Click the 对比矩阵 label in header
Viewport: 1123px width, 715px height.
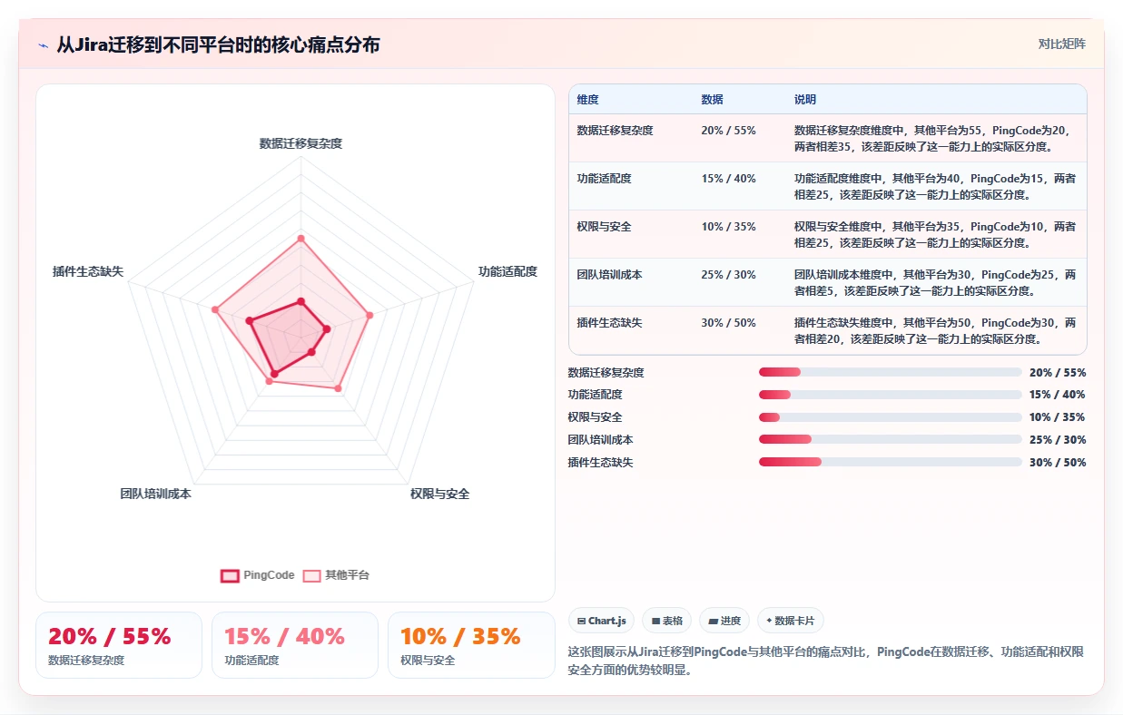coord(1061,44)
